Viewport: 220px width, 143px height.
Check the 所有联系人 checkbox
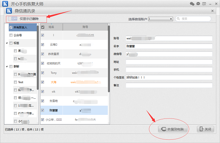[x=11, y=27]
